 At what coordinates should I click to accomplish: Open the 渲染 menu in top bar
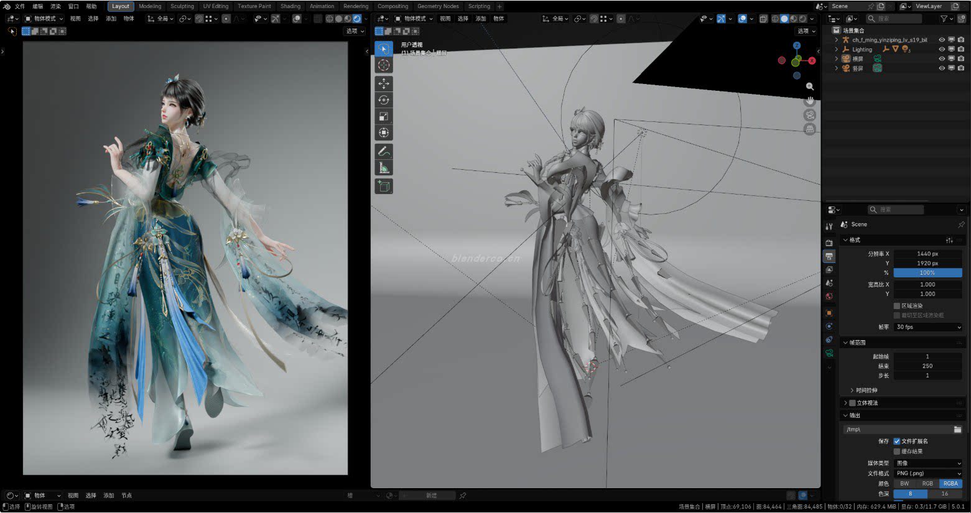[55, 6]
